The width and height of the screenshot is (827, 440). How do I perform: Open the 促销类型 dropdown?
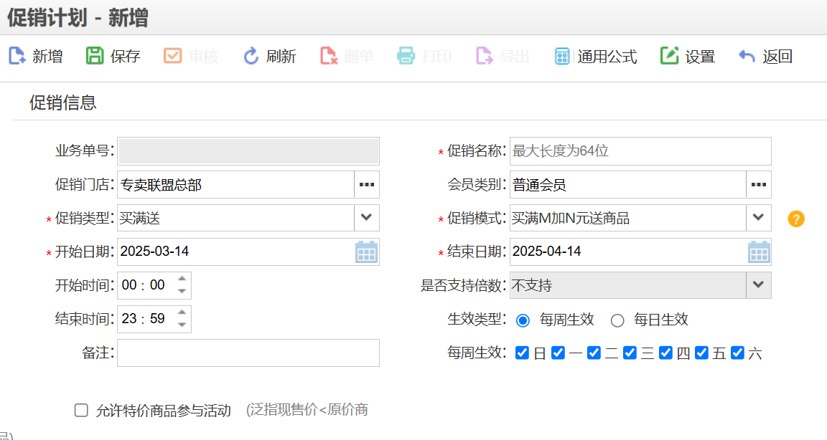[x=368, y=218]
